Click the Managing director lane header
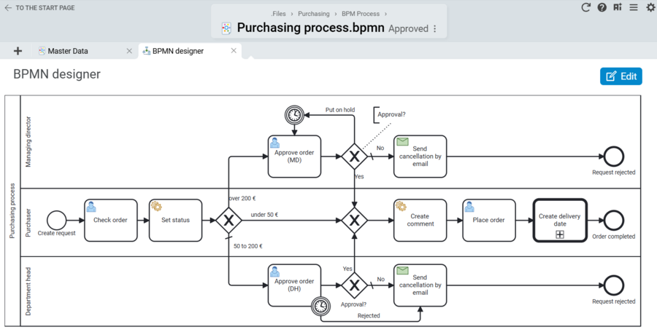 [x=28, y=142]
